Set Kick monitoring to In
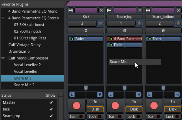 point(95,102)
